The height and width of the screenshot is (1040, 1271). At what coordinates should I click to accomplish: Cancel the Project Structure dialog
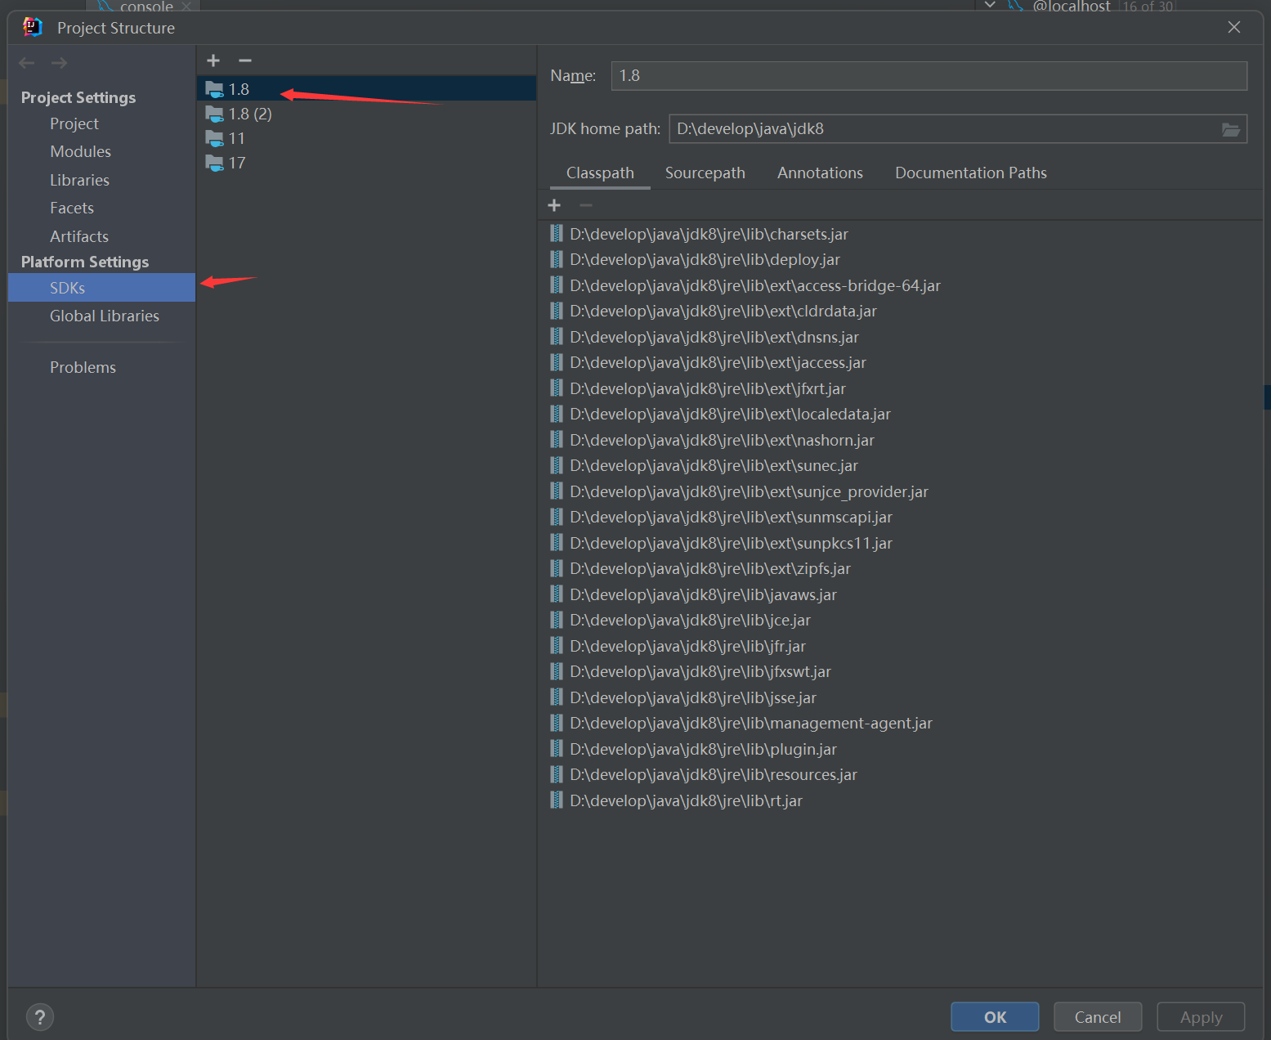pyautogui.click(x=1098, y=1017)
